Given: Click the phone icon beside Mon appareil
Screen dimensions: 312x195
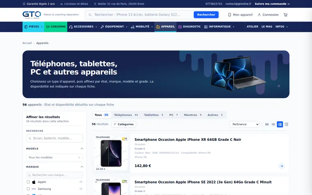Looking at the screenshot, I should coord(229,15).
